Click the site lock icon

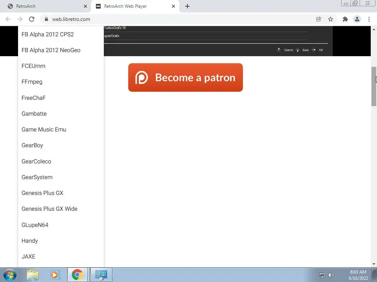pos(46,19)
